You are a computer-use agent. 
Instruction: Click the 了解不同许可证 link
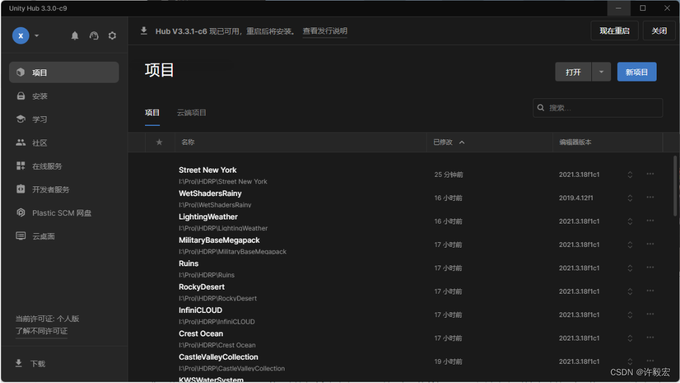(41, 331)
